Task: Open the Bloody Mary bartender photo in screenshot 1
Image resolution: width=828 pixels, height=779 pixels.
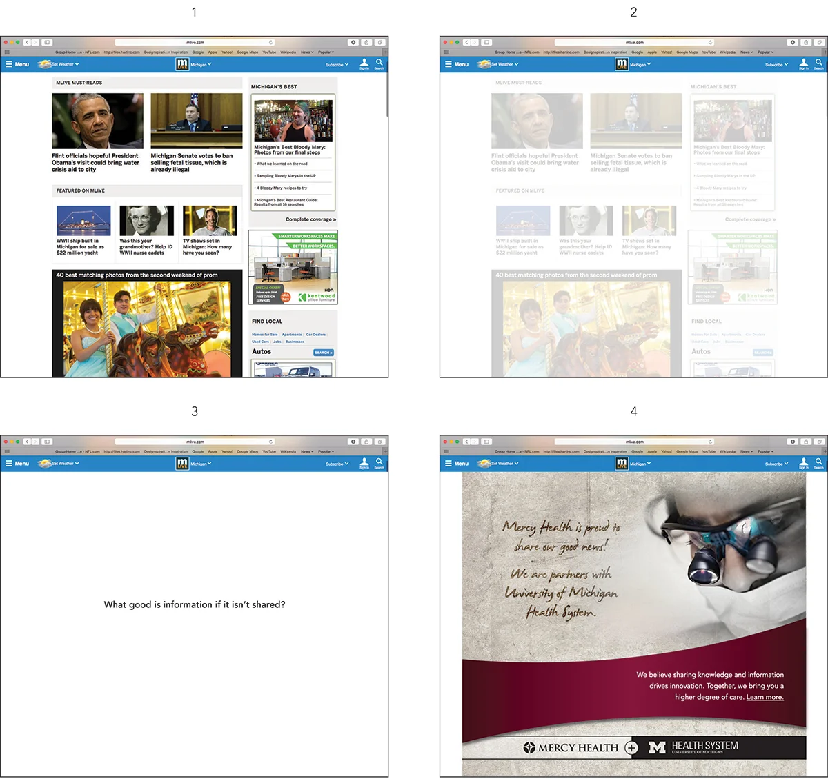Action: tap(293, 121)
